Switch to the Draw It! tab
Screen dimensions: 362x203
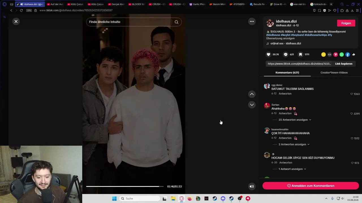point(278,4)
